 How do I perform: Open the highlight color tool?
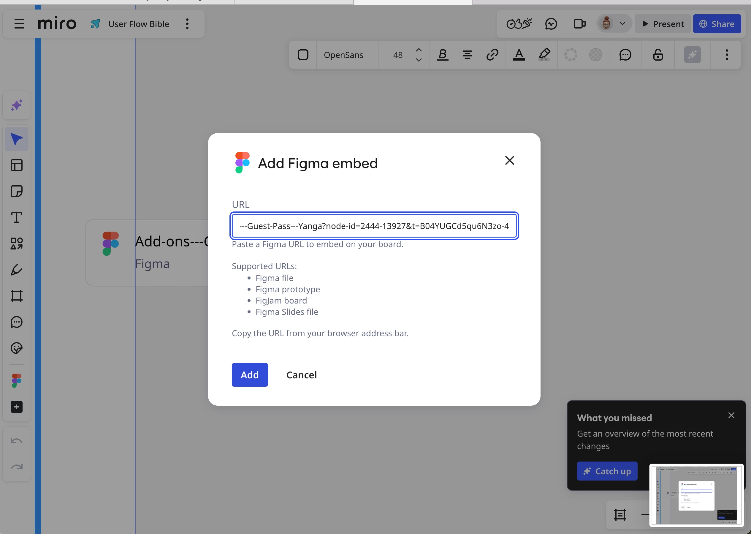tap(545, 54)
